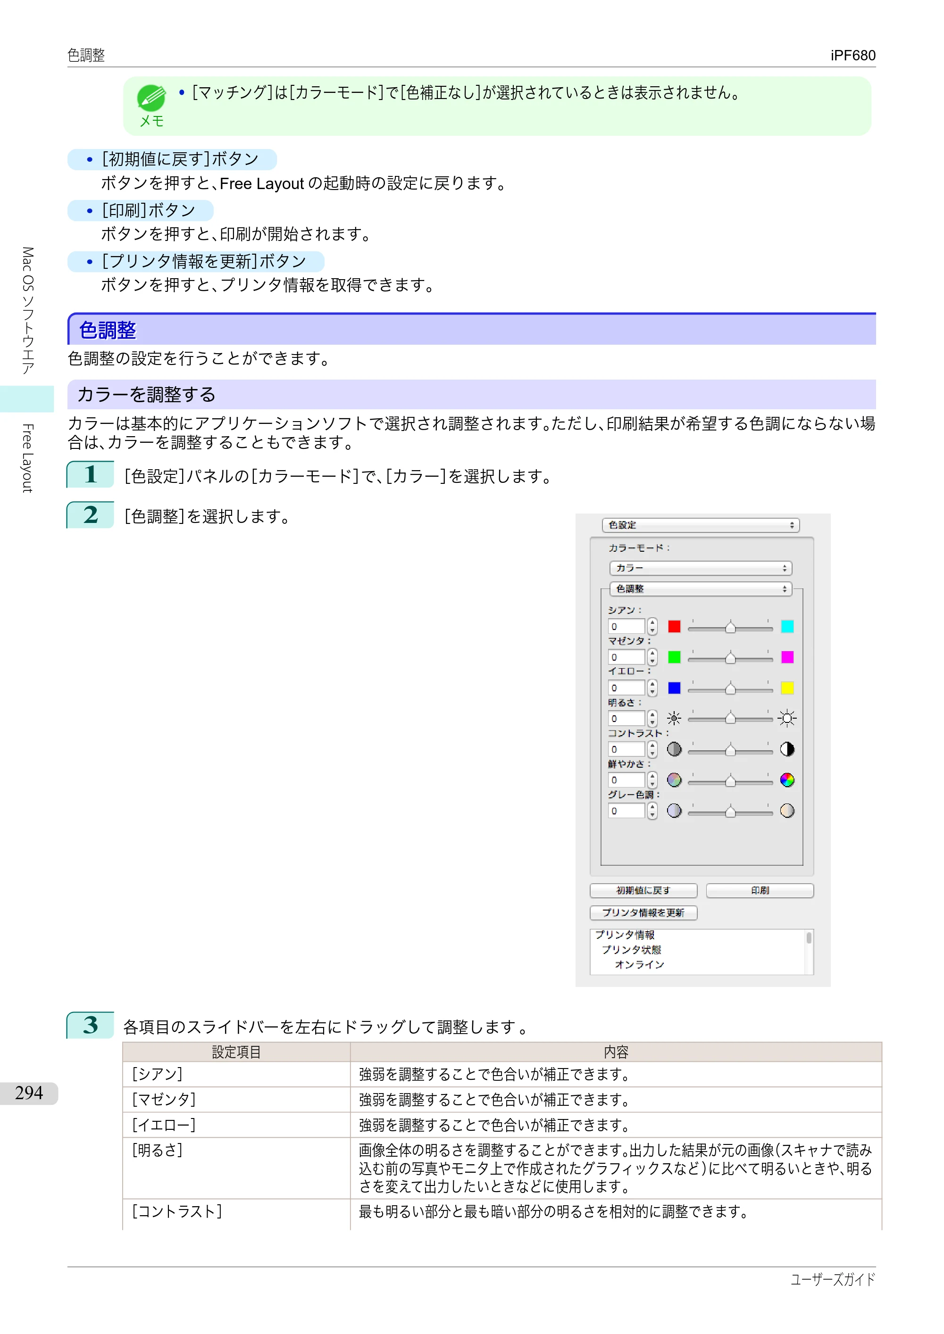944x1334 pixels.
Task: Click the yellow swatch in the イエロー row
Action: [x=787, y=688]
